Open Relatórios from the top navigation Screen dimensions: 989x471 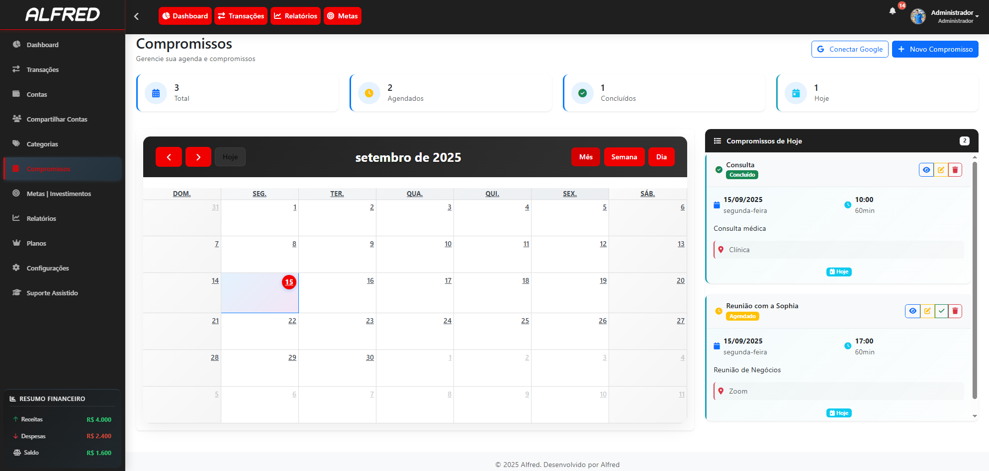[295, 16]
